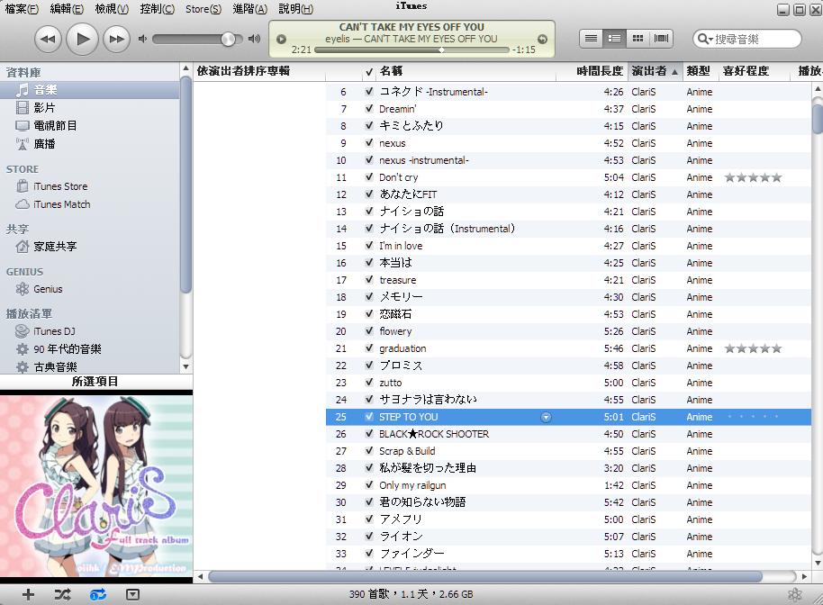
Task: Open iTunes Store in sidebar
Action: pos(60,186)
